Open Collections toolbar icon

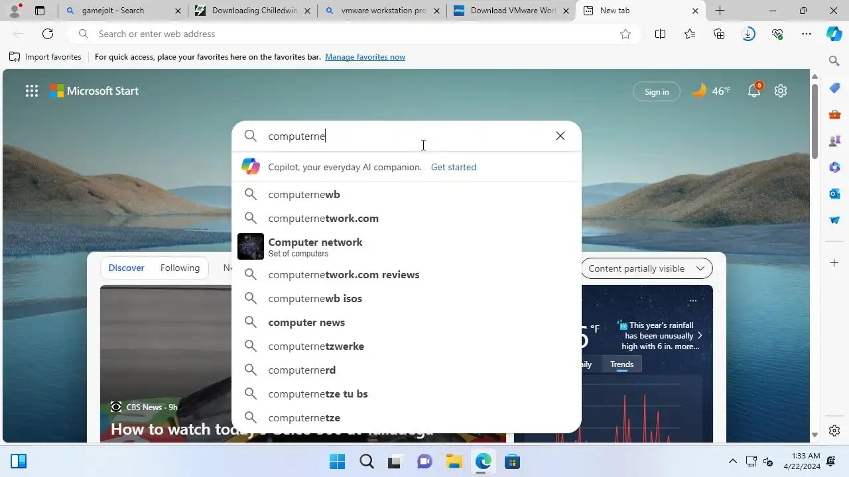coord(719,34)
